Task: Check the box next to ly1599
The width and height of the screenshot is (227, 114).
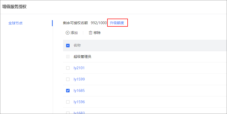Action: point(68,79)
